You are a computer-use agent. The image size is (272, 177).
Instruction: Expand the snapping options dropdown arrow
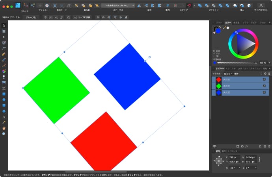pyautogui.click(x=194, y=6)
